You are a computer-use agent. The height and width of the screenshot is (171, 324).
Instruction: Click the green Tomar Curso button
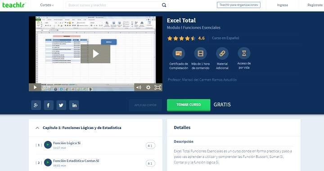[189, 105]
